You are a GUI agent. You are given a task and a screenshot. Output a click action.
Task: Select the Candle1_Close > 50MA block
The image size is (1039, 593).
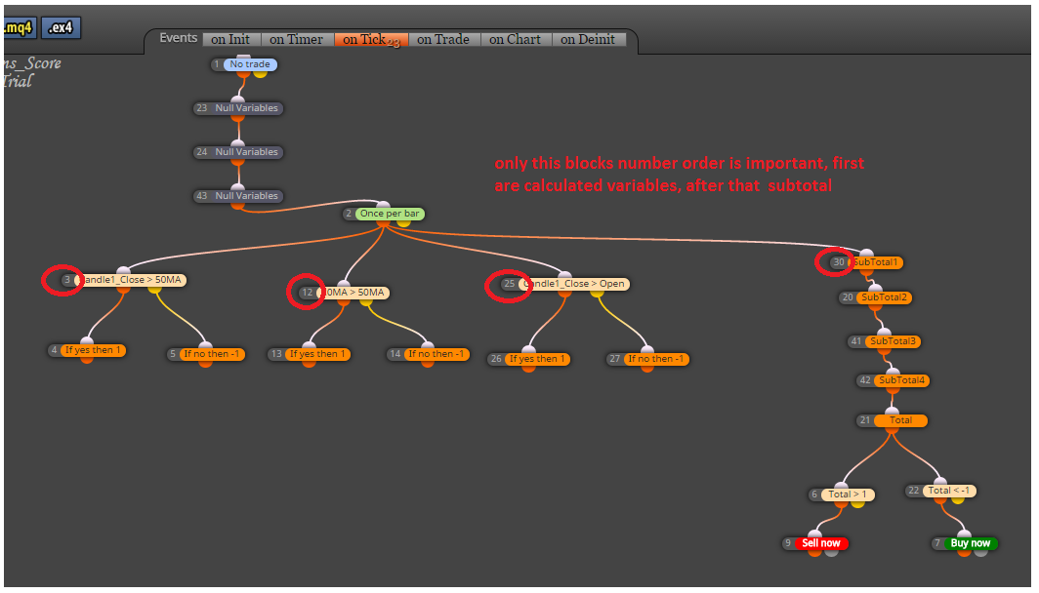click(132, 280)
